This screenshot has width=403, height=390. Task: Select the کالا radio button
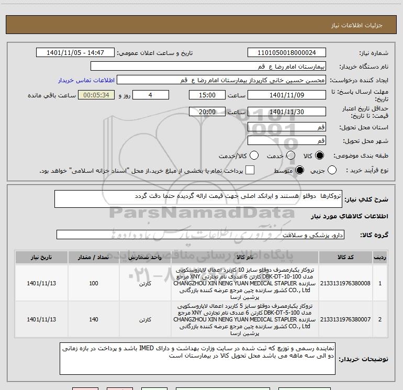[319, 155]
